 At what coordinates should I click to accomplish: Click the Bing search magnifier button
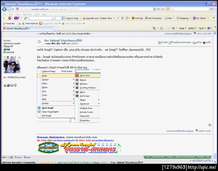tap(211, 9)
